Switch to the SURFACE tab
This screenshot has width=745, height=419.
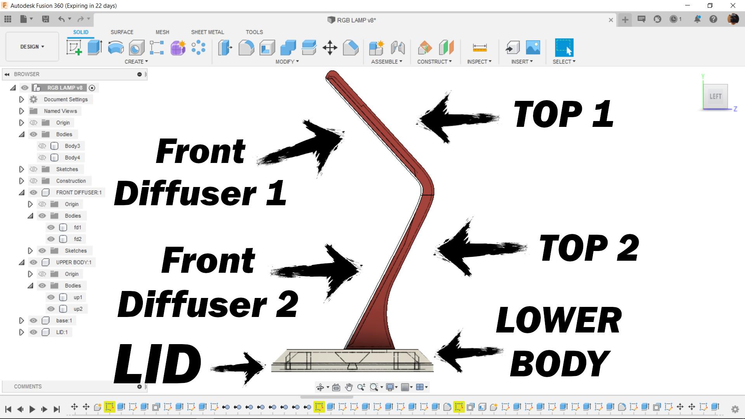pyautogui.click(x=122, y=32)
